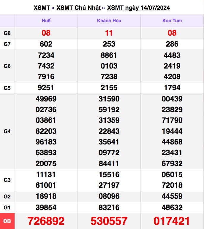Select Kon Tum G3 number 72018

coord(172,185)
